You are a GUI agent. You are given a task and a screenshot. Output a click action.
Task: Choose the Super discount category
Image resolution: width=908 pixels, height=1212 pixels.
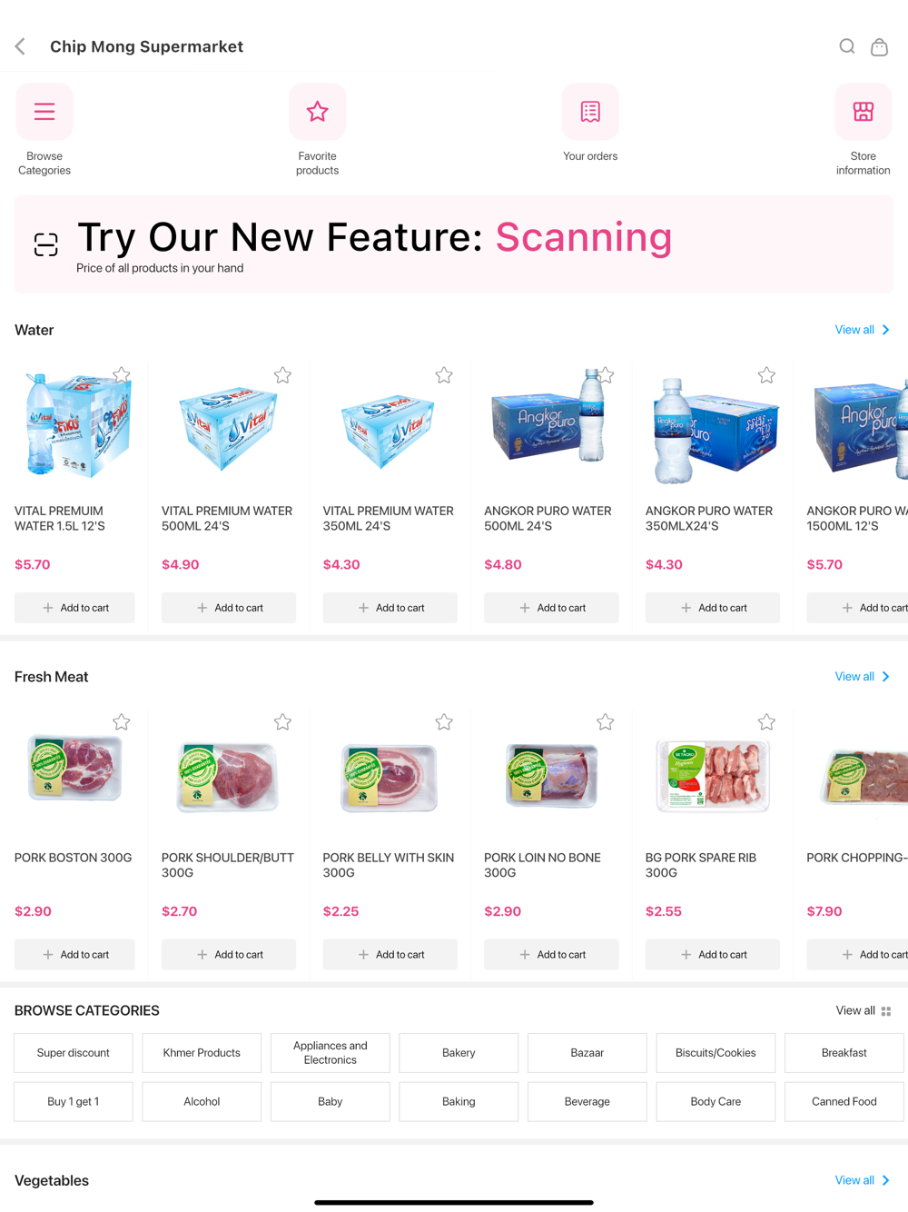pyautogui.click(x=74, y=1053)
